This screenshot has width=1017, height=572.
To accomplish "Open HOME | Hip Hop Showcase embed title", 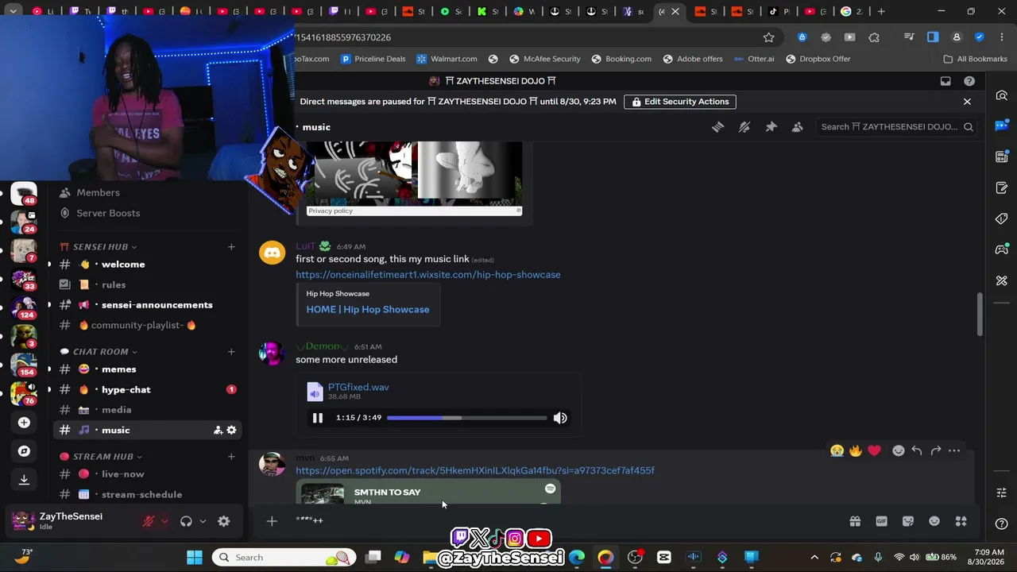I will (368, 309).
